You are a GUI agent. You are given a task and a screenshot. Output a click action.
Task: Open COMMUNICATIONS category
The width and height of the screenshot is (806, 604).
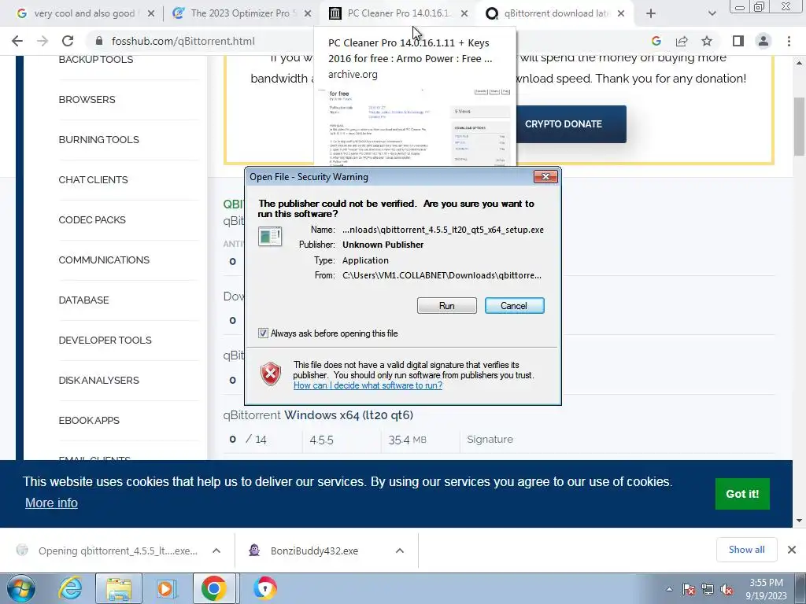tap(104, 260)
